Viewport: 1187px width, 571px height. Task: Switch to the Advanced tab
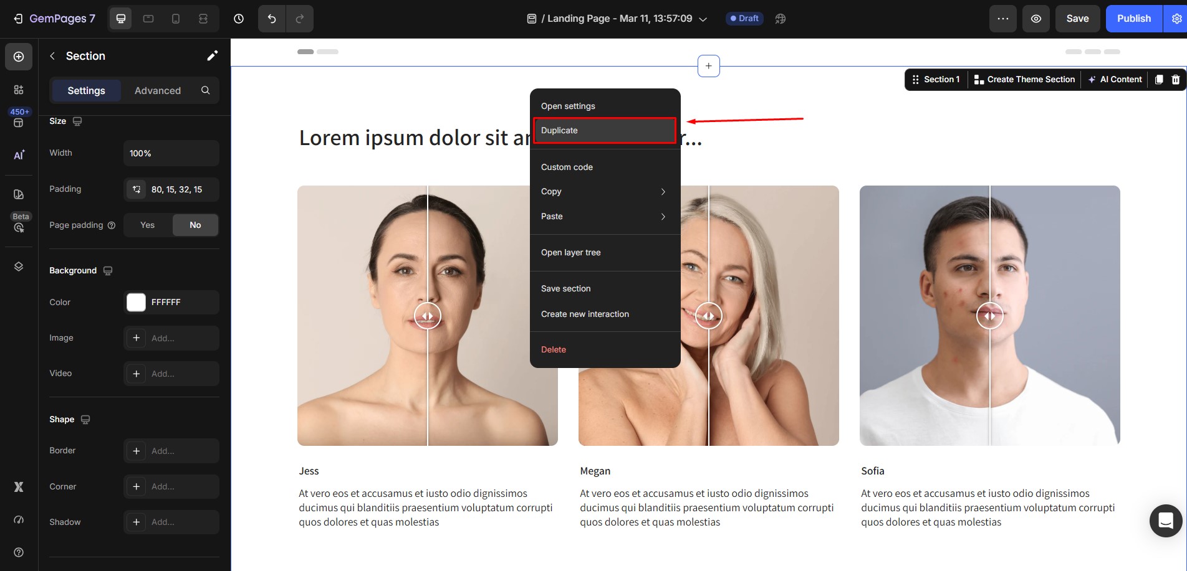click(158, 91)
